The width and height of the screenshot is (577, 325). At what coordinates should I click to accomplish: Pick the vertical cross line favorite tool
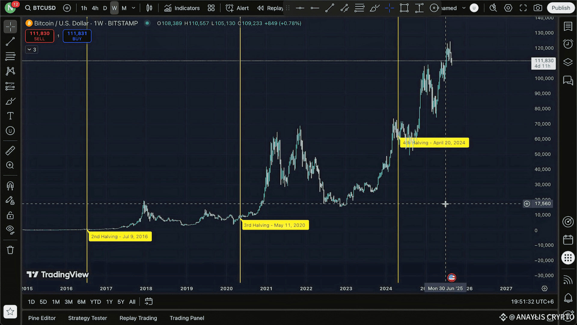[389, 8]
